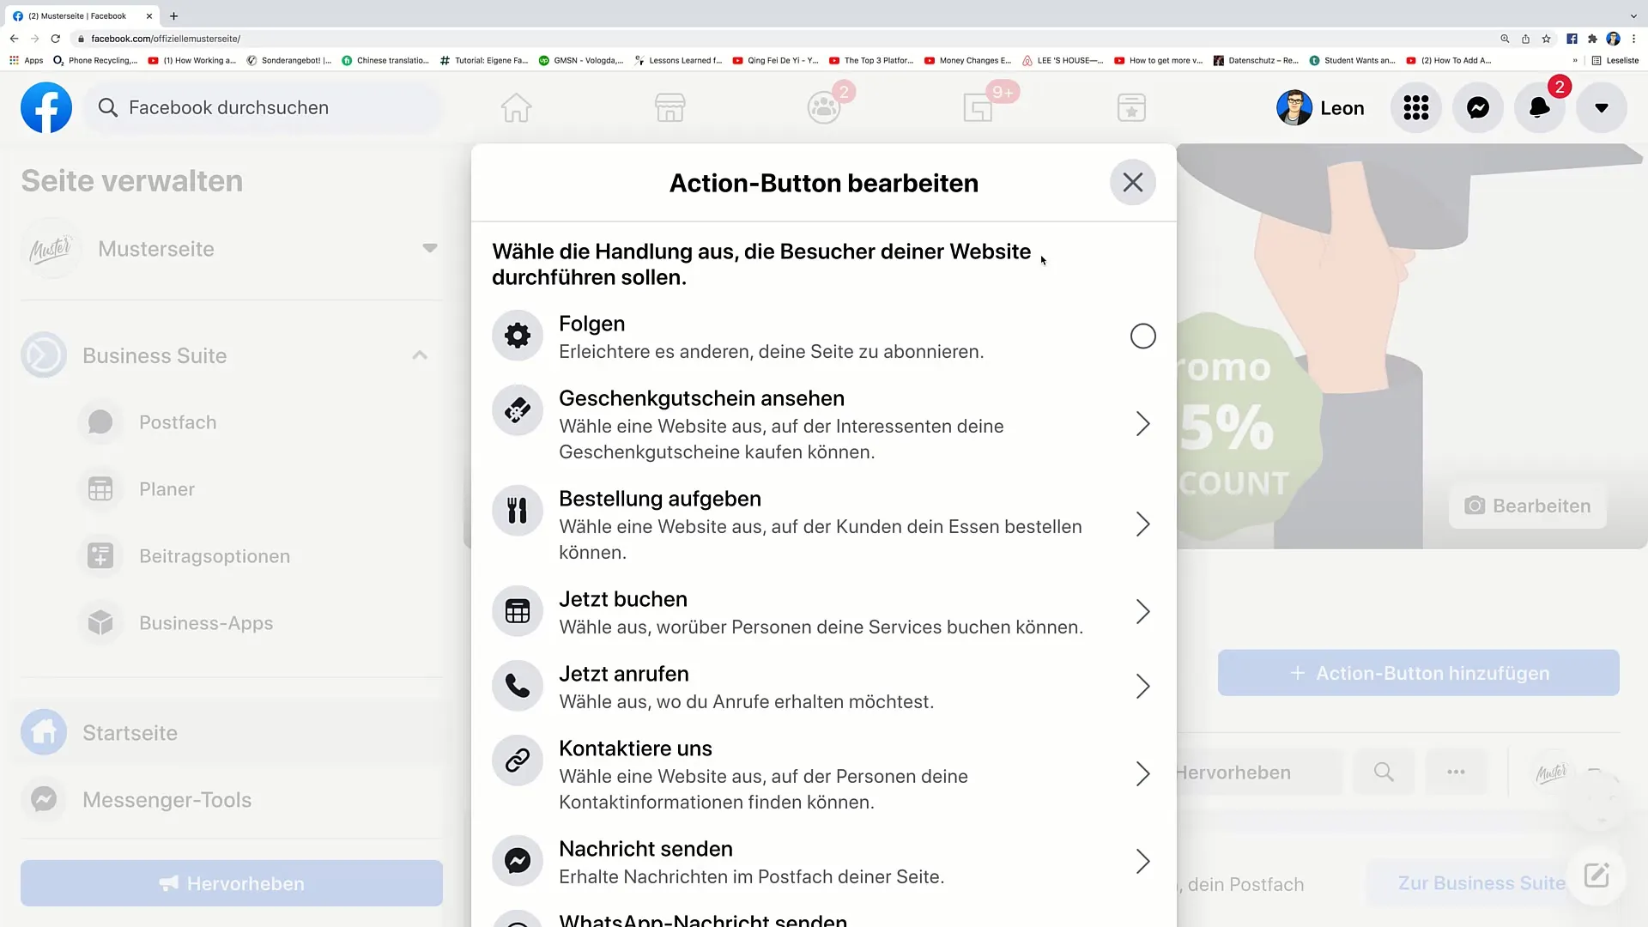The image size is (1648, 927).
Task: Open the Groups icon with badge
Action: (824, 107)
